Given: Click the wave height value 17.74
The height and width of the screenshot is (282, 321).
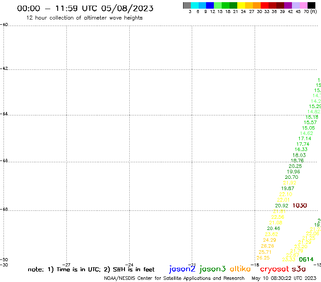Looking at the screenshot, I should pyautogui.click(x=303, y=144).
